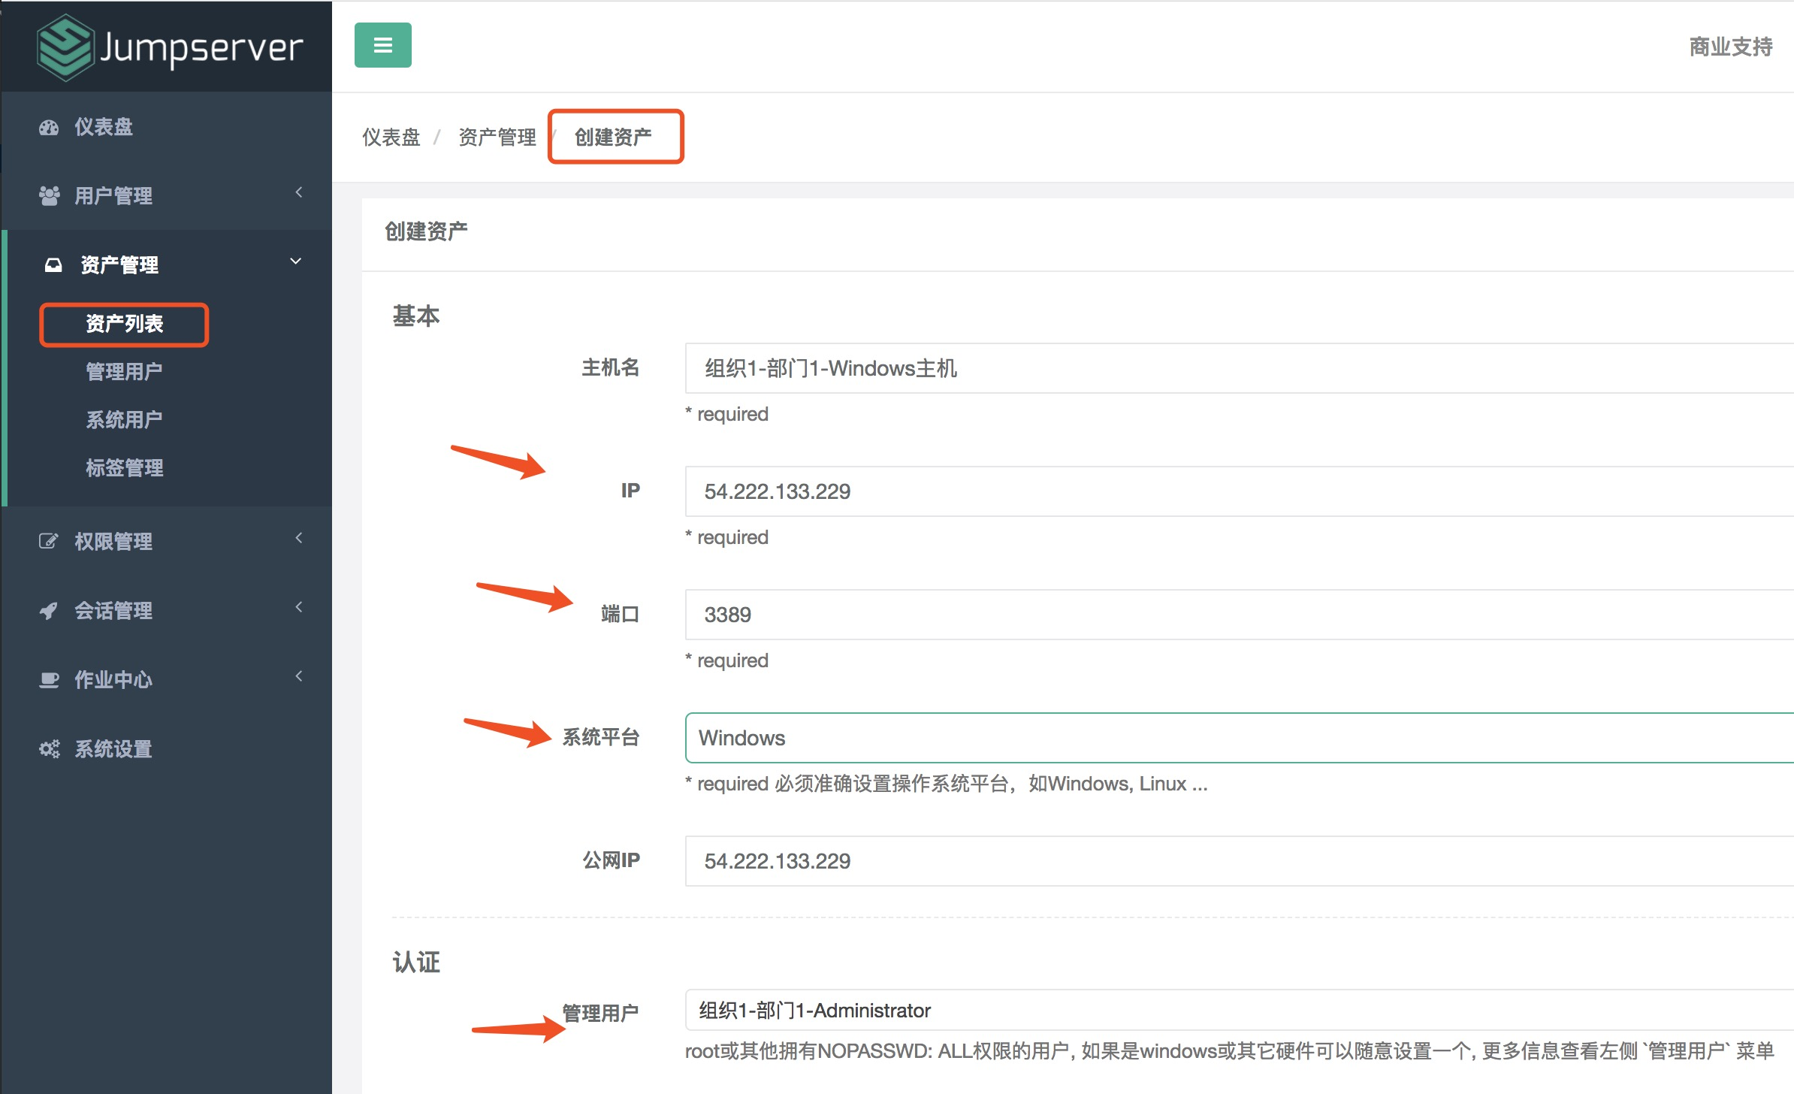Screen dimensions: 1794x1094
Task: Go to 标签管理 submenu item
Action: click(x=124, y=467)
